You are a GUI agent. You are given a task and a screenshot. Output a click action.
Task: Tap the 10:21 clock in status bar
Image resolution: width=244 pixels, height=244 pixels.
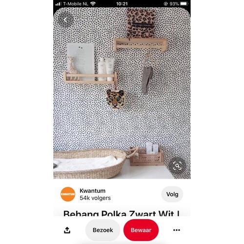[x=122, y=4]
